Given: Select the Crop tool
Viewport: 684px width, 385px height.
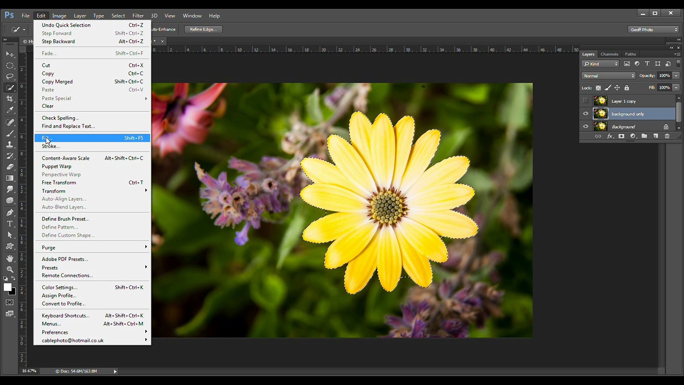Looking at the screenshot, I should (x=10, y=99).
